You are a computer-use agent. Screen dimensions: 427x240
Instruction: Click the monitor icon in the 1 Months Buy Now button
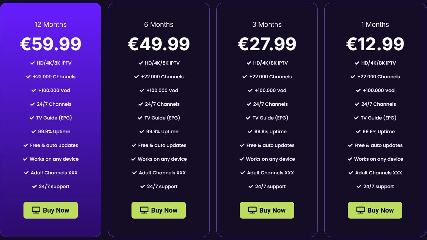(x=360, y=210)
